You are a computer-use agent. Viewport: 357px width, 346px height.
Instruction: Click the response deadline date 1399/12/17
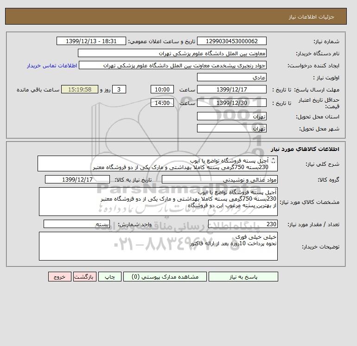point(231,90)
